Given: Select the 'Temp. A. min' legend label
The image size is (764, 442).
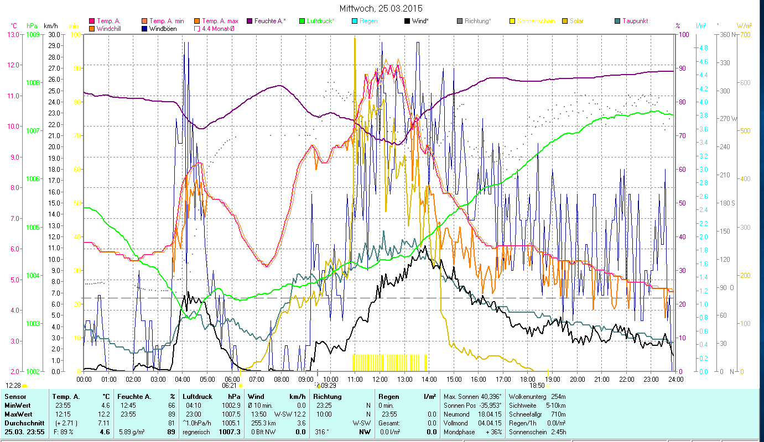Looking at the screenshot, I should [167, 22].
